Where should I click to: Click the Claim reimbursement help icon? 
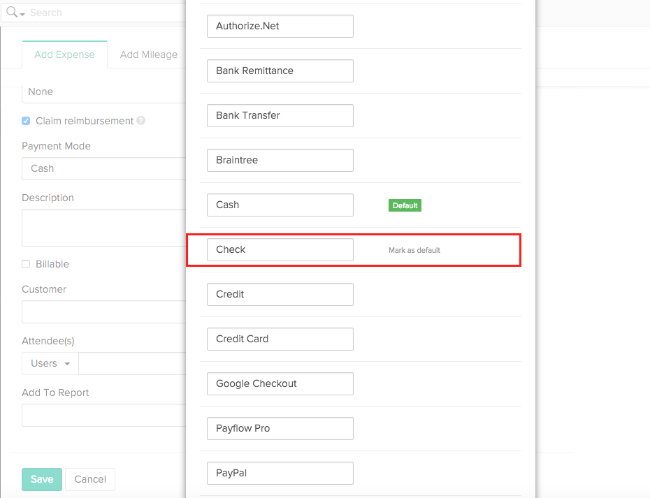pyautogui.click(x=141, y=121)
